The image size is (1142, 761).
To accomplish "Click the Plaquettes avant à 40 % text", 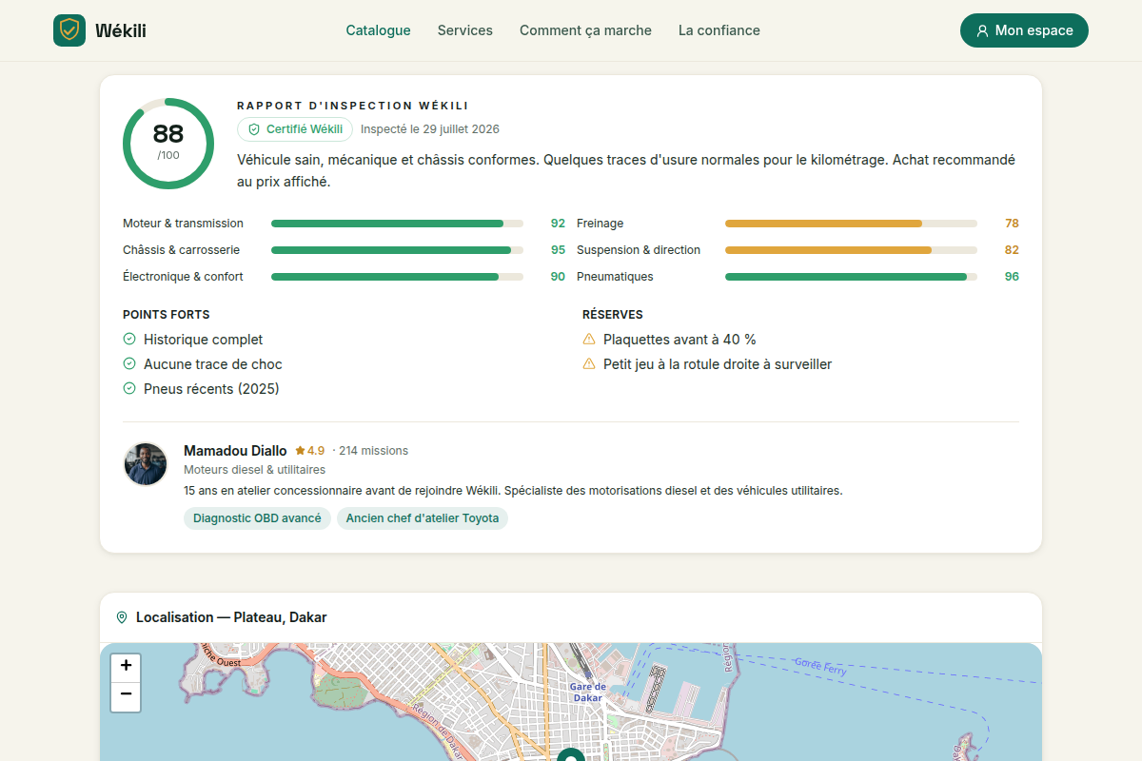I will tap(679, 340).
